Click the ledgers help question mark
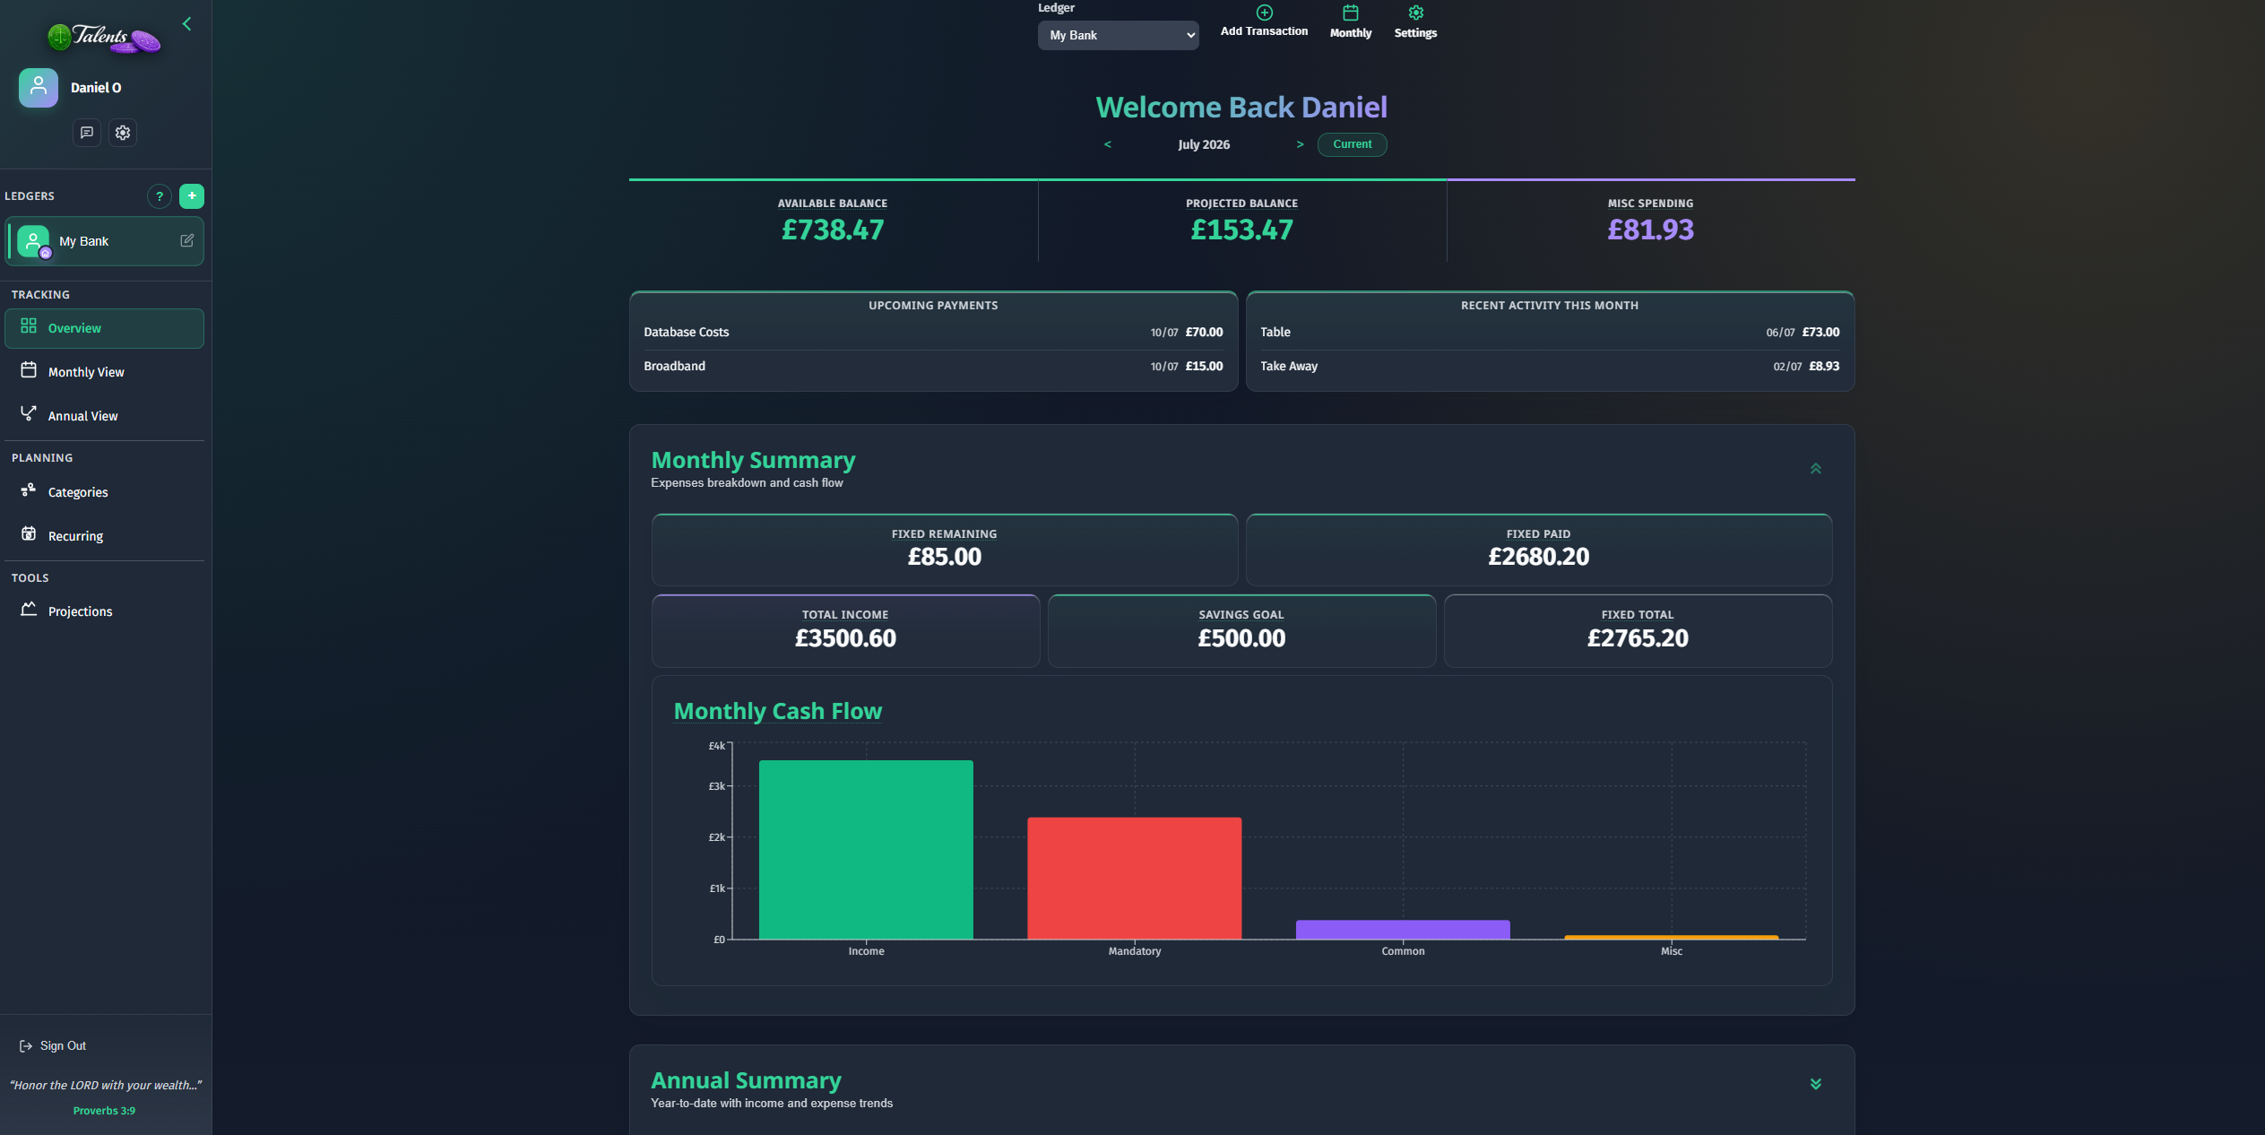This screenshot has width=2265, height=1135. coord(160,196)
